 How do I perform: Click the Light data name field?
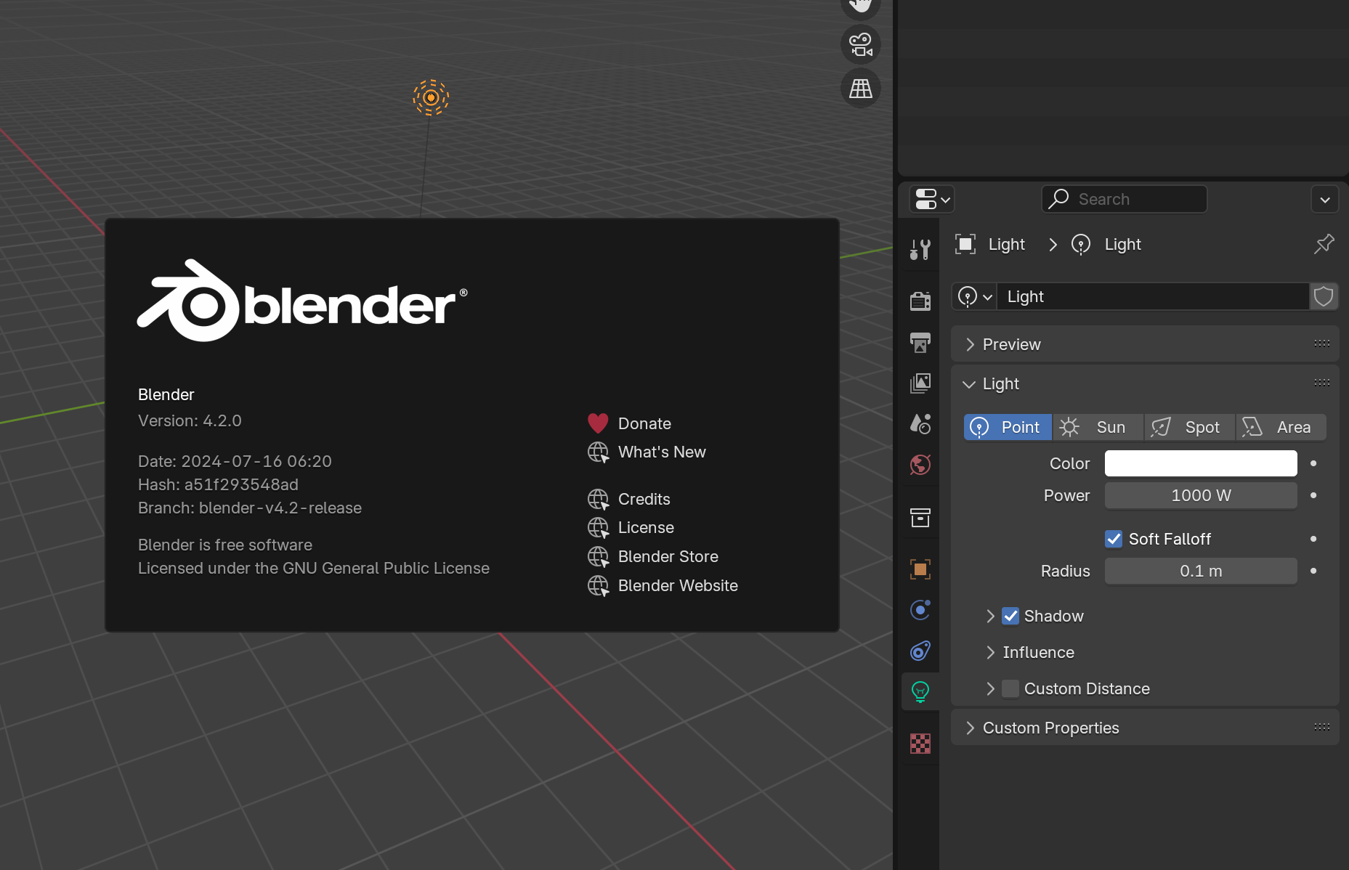1154,296
